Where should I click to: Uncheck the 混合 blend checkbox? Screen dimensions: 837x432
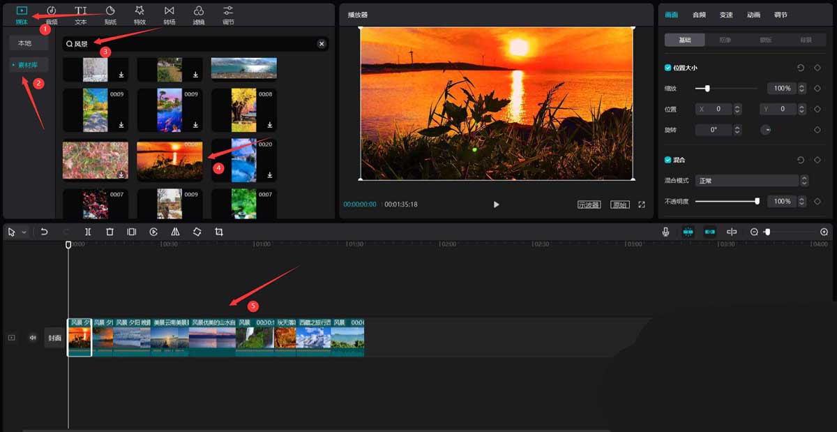tap(668, 160)
